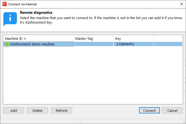Click the D7 application icon in title bar

pos(5,4)
